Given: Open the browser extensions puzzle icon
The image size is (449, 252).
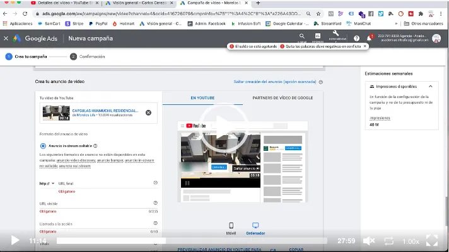Looking at the screenshot, I should [421, 14].
